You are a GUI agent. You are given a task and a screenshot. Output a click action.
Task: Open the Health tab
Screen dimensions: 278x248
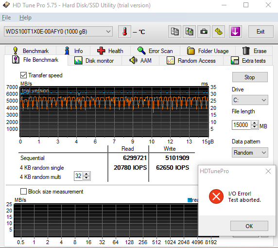coord(110,51)
